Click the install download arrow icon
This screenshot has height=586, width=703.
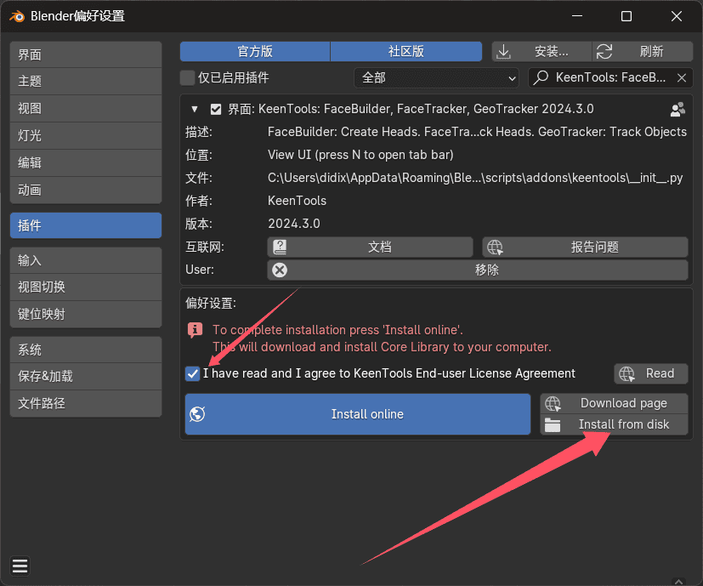[503, 52]
